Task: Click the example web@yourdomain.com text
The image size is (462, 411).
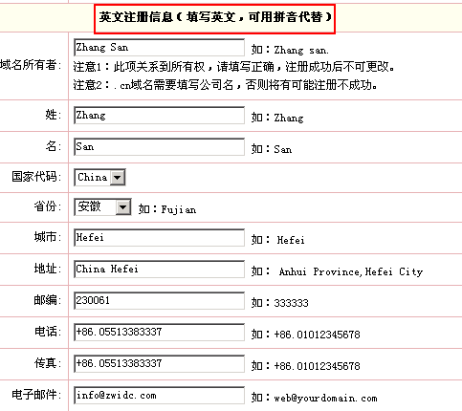Action: [x=325, y=398]
